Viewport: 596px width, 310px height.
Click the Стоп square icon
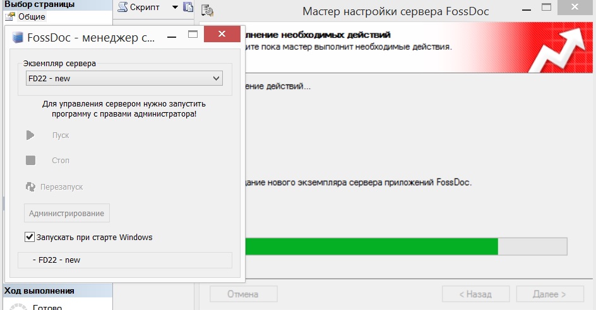click(30, 161)
